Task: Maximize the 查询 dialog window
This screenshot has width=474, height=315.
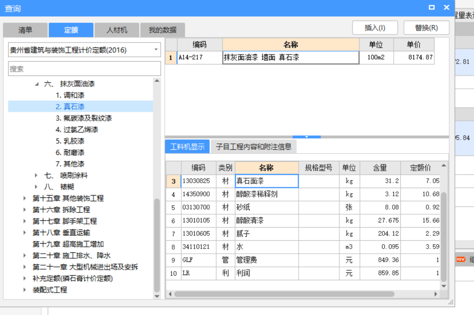Action: coord(432,7)
